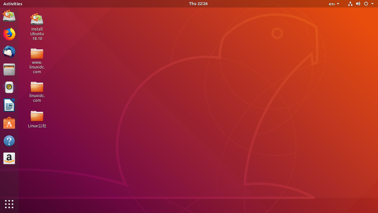Screen dimensions: 378x213
Task: Open the Thu 22:26 clock menu
Action: point(198,4)
